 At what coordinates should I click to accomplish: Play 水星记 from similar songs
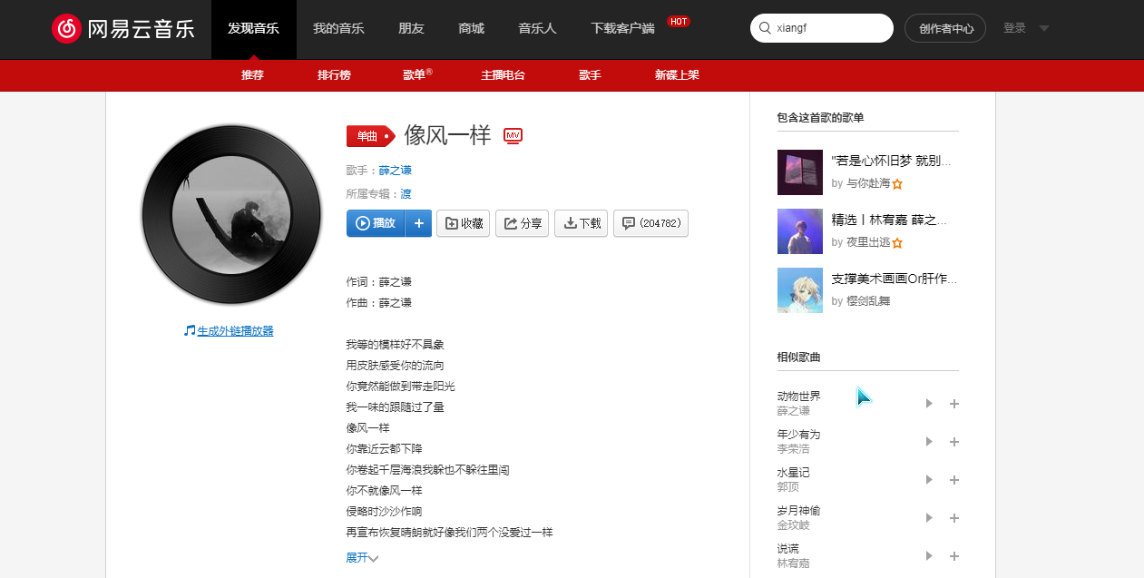pos(929,480)
